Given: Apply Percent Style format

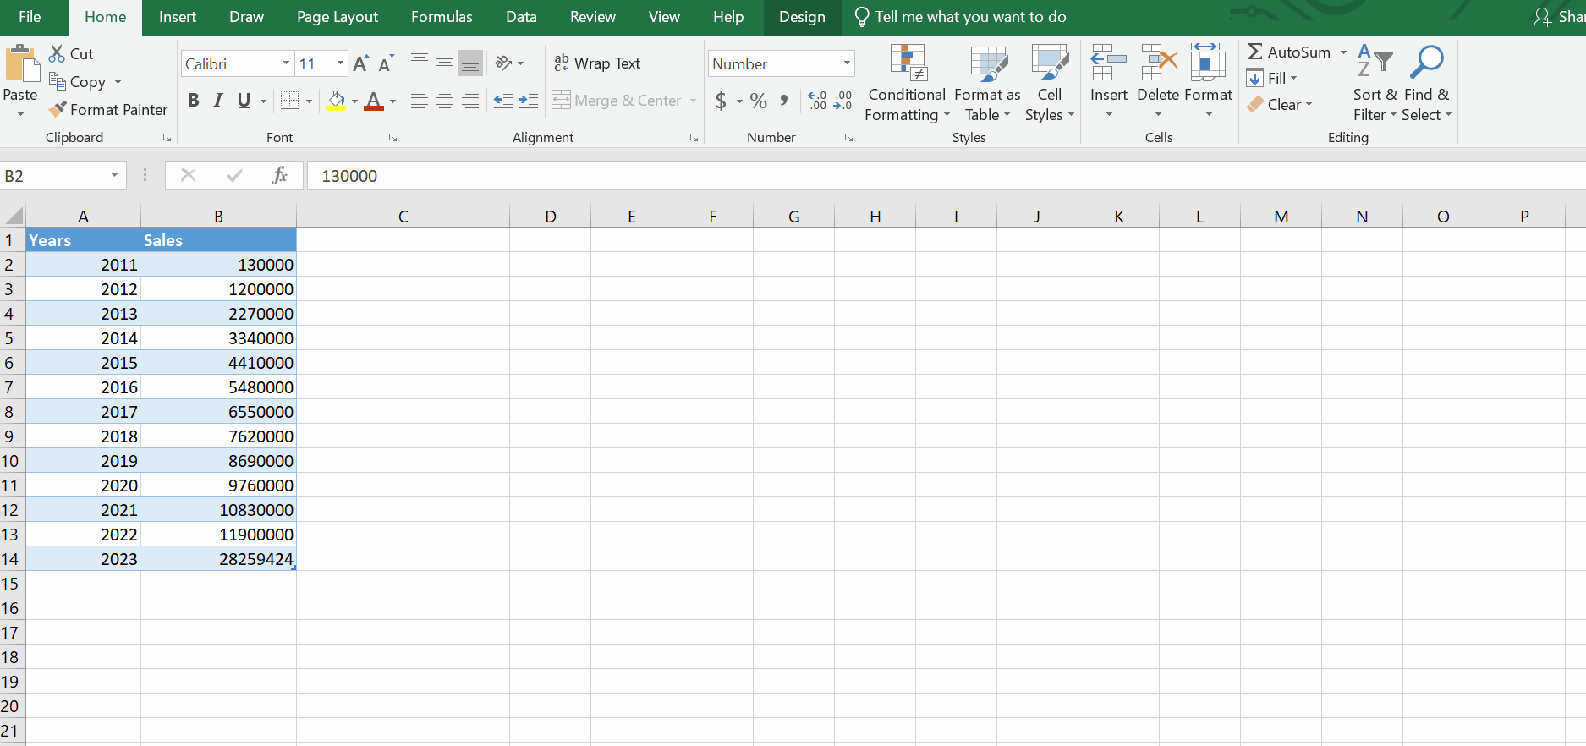Looking at the screenshot, I should coord(759,101).
